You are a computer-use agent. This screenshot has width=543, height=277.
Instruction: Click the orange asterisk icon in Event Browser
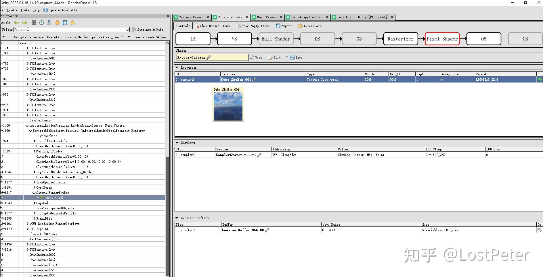57,23
